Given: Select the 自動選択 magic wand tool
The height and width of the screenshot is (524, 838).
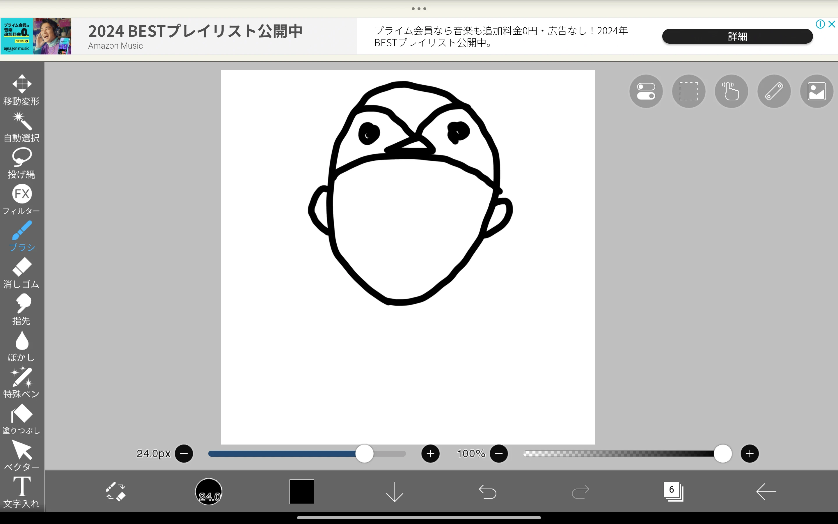Looking at the screenshot, I should [x=22, y=127].
